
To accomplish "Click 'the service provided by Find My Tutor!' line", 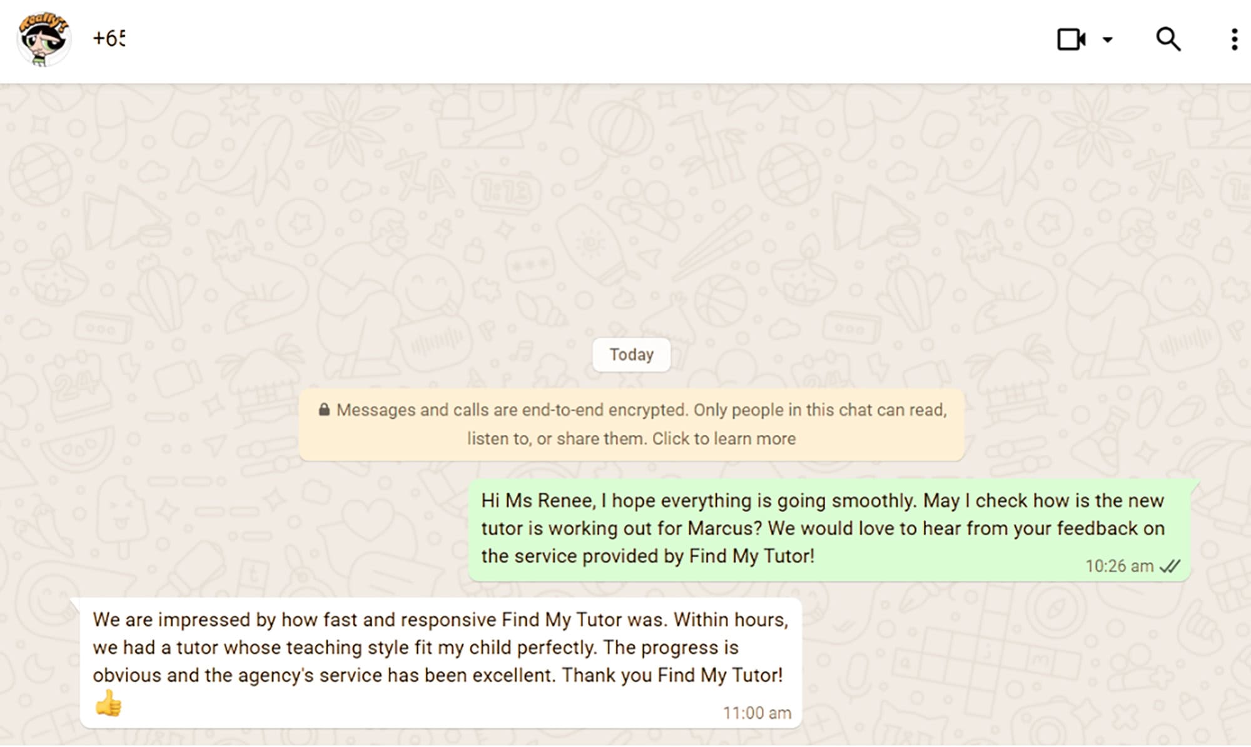I will tap(647, 556).
